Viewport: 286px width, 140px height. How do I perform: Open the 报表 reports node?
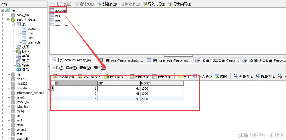click(23, 65)
